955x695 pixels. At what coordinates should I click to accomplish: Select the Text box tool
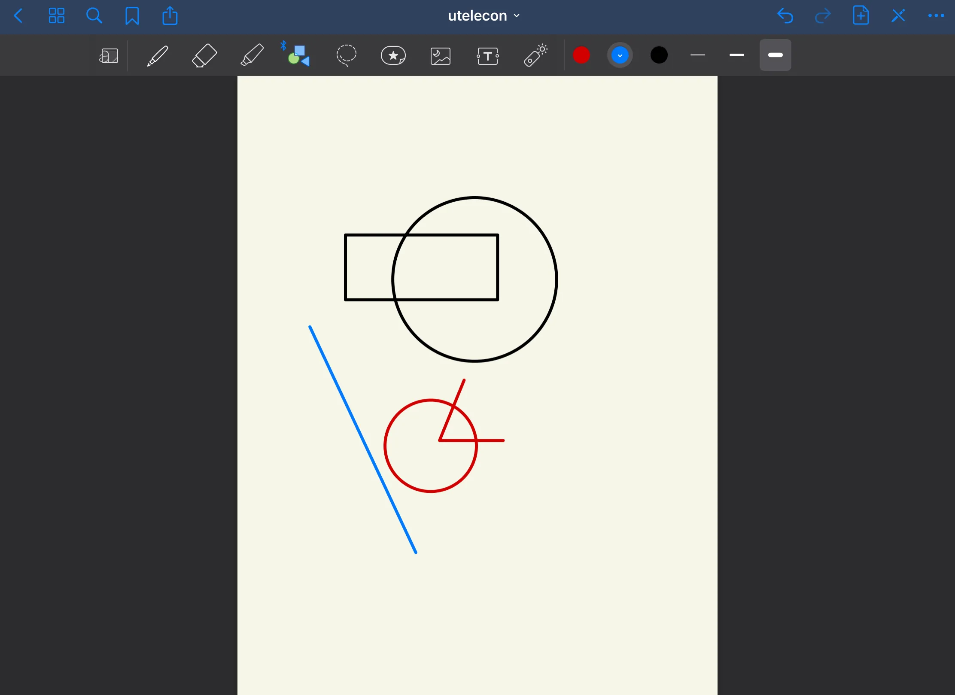(488, 56)
